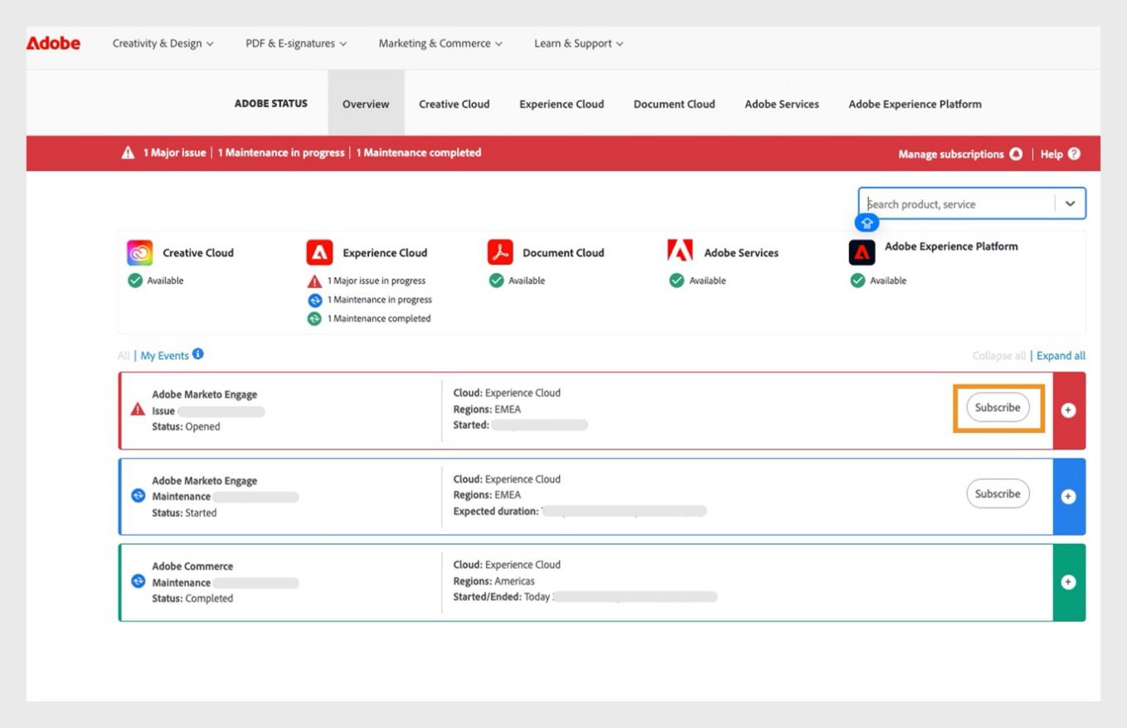Click the Adobe Services icon
The height and width of the screenshot is (728, 1127).
tap(679, 252)
